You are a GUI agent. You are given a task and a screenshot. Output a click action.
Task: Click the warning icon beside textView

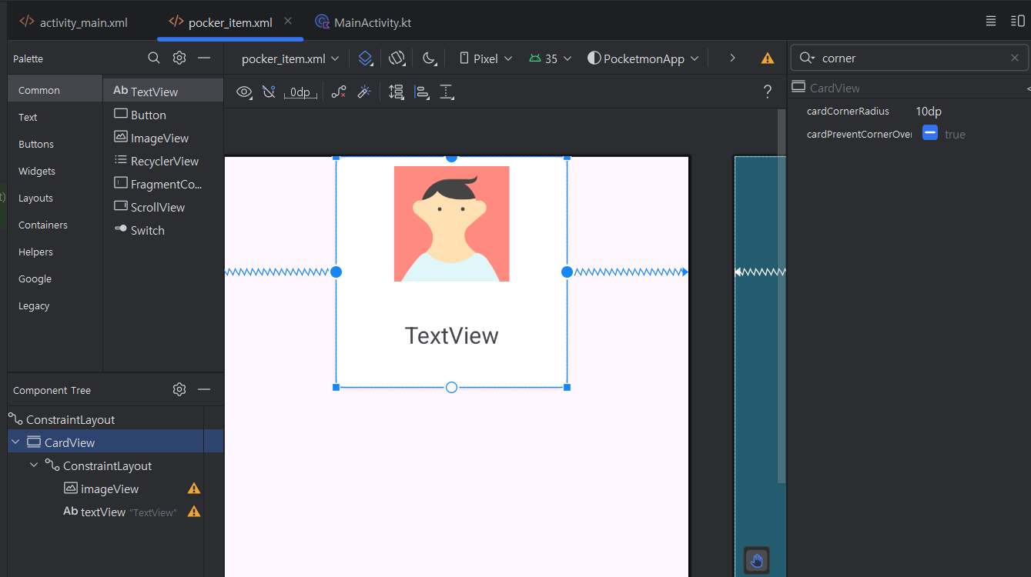(x=194, y=512)
